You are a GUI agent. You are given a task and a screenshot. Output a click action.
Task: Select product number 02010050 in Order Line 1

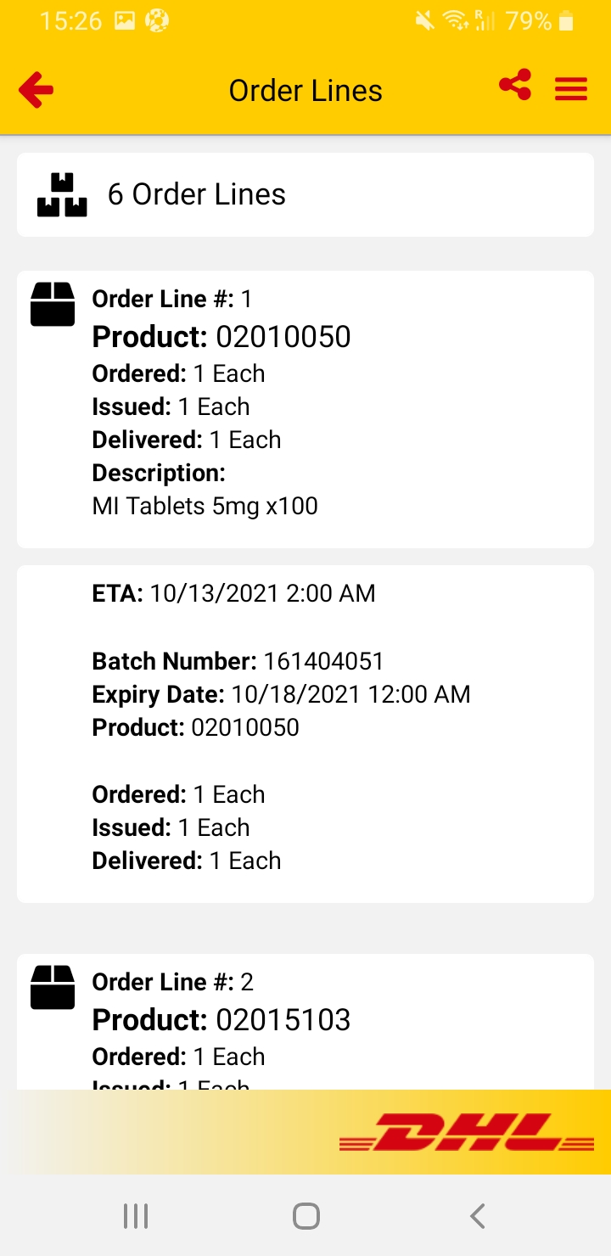tap(283, 337)
